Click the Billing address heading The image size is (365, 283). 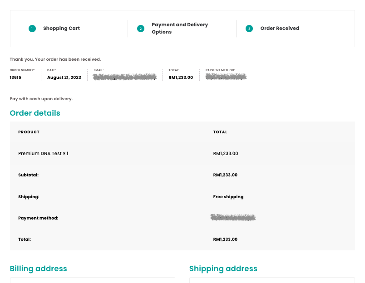click(38, 268)
